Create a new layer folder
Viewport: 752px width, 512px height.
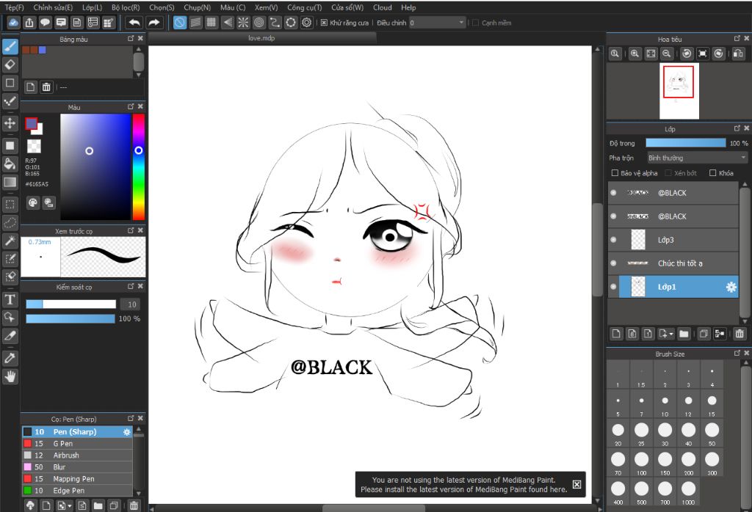pyautogui.click(x=684, y=334)
